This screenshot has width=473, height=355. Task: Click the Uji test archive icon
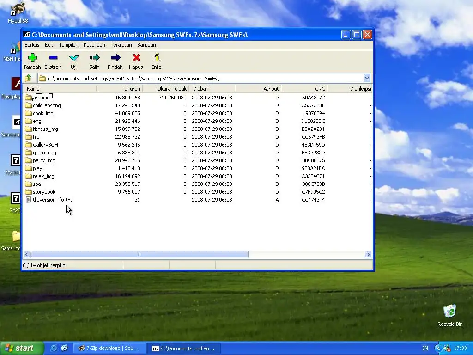73,58
